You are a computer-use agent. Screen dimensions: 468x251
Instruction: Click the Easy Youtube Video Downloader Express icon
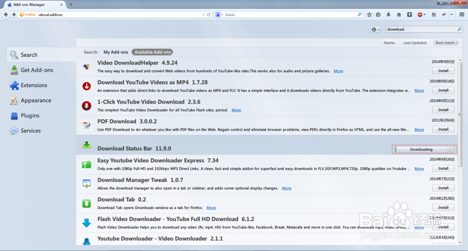tap(87, 165)
